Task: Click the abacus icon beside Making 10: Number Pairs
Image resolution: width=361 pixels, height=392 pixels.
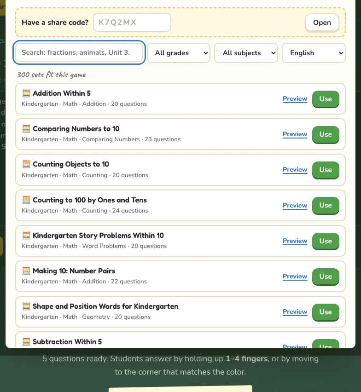Action: [26, 271]
